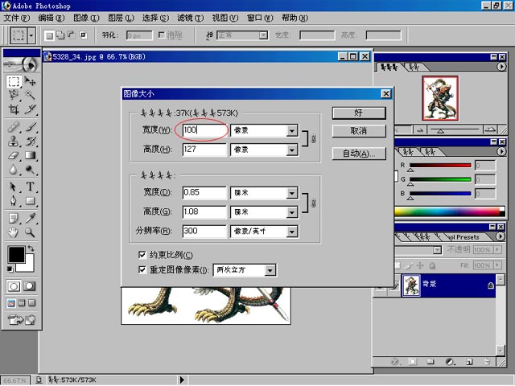515x386 pixels.
Task: Click the background color swatch
Action: coord(29,266)
